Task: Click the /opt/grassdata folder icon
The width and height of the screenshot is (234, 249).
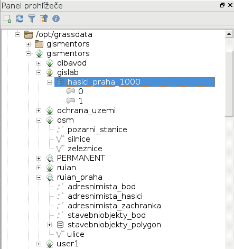Action: click(29, 34)
